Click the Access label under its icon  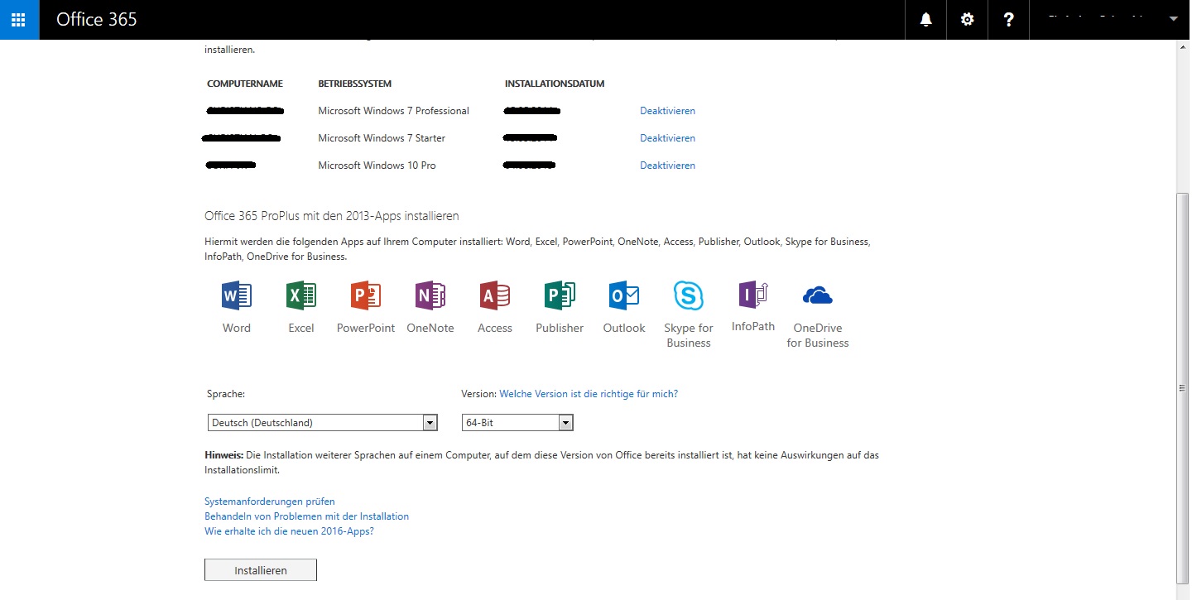[x=494, y=328]
